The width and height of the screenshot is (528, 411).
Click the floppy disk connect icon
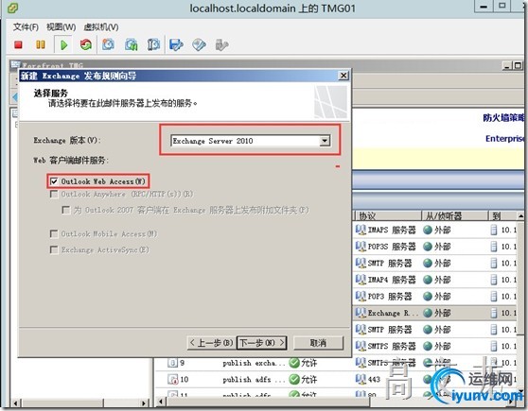coord(176,44)
